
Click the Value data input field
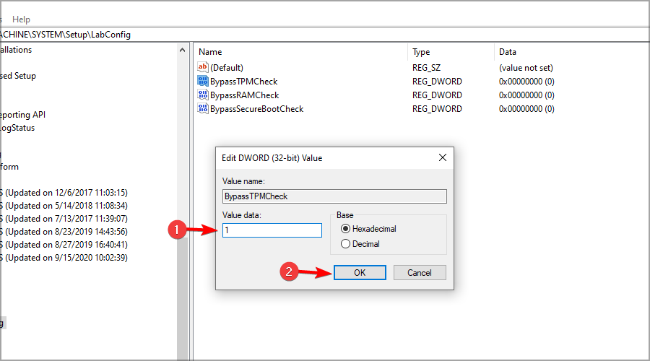[272, 230]
